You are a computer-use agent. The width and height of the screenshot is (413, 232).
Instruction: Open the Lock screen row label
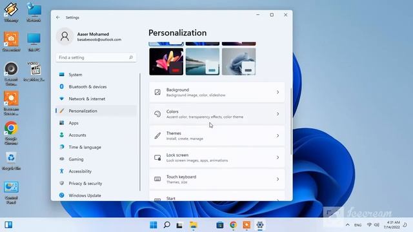click(x=177, y=155)
